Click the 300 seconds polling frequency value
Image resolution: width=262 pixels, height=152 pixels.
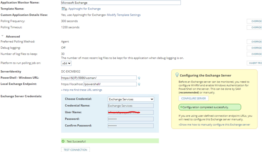(x=69, y=21)
